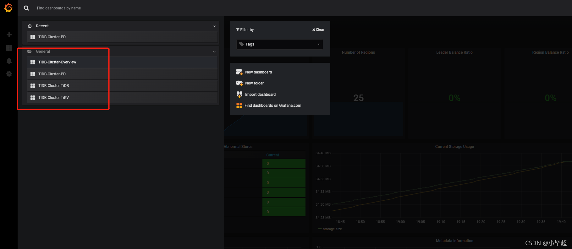572x249 pixels.
Task: Click the Filter by funnel icon
Action: [238, 30]
